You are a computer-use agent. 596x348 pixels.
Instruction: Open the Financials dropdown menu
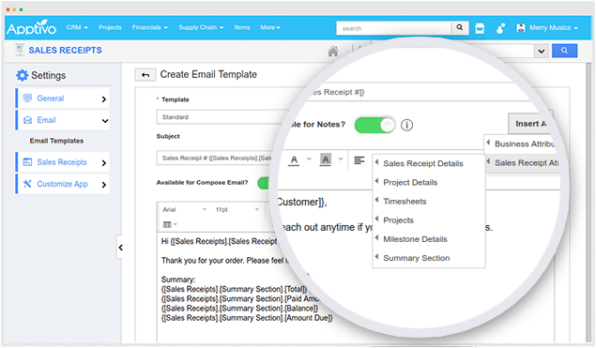(x=150, y=27)
